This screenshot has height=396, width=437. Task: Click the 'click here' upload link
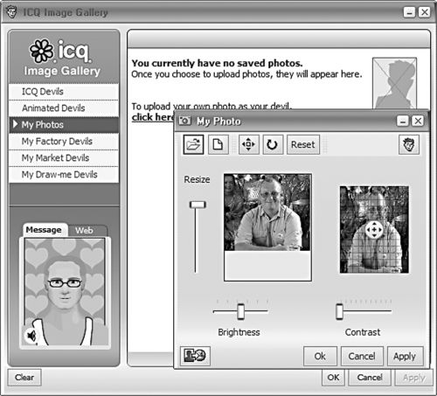(152, 117)
